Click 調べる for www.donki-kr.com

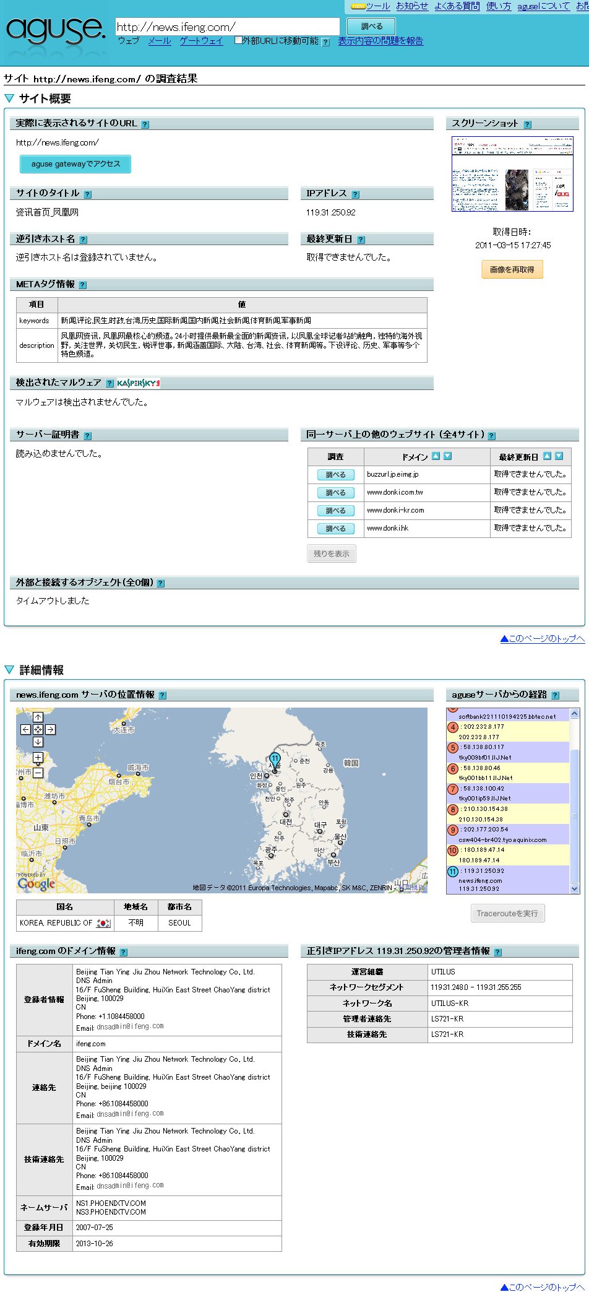tap(336, 511)
